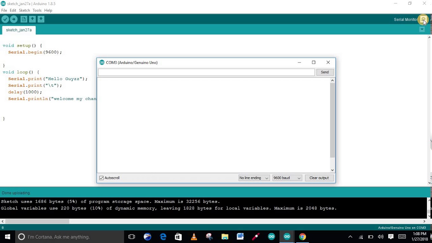Viewport: 432px width, 243px height.
Task: Click the code line 'delay(1000);'
Action: (x=25, y=92)
